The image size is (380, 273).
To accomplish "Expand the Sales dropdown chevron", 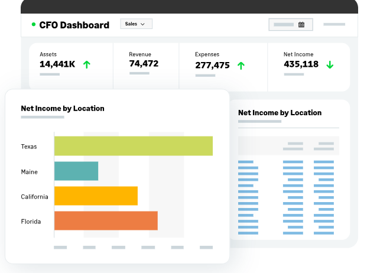I will [x=142, y=24].
